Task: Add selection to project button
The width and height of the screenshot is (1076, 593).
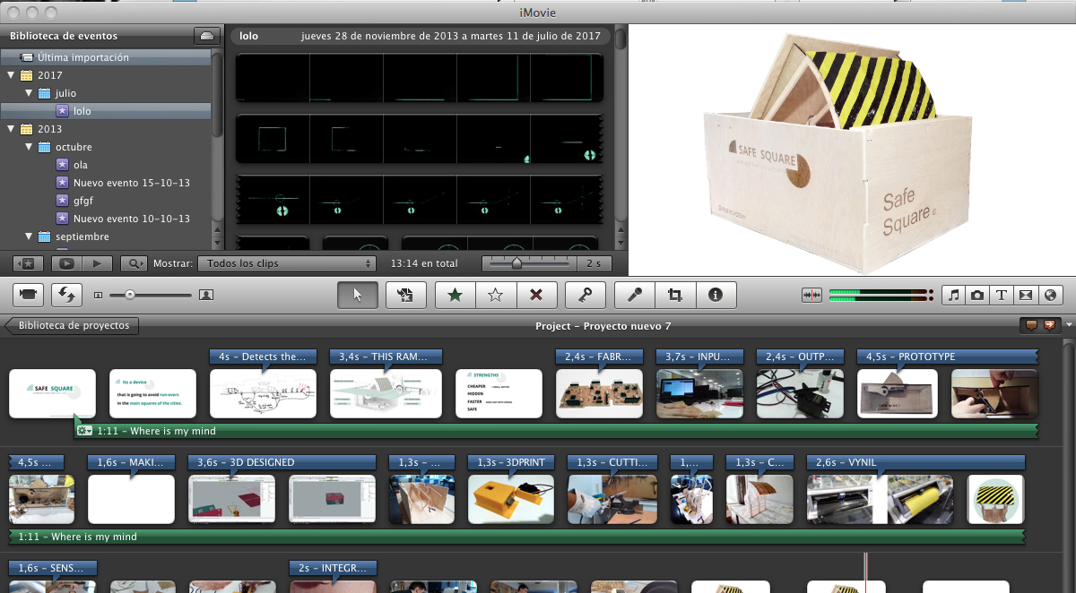Action: pyautogui.click(x=405, y=295)
